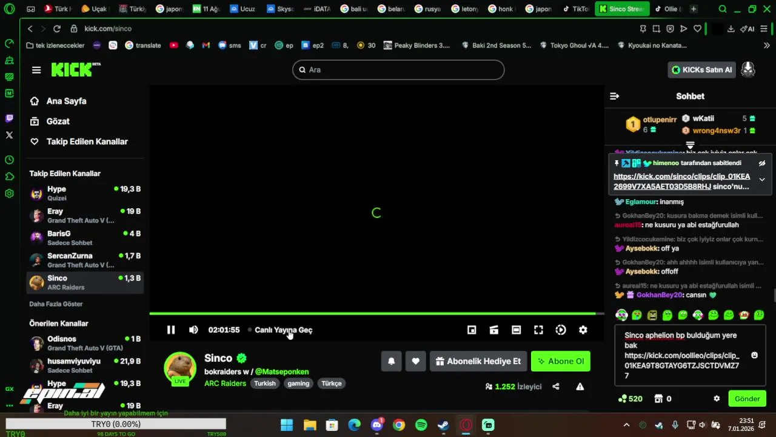Mute the stream volume
The height and width of the screenshot is (437, 776).
pyautogui.click(x=193, y=330)
